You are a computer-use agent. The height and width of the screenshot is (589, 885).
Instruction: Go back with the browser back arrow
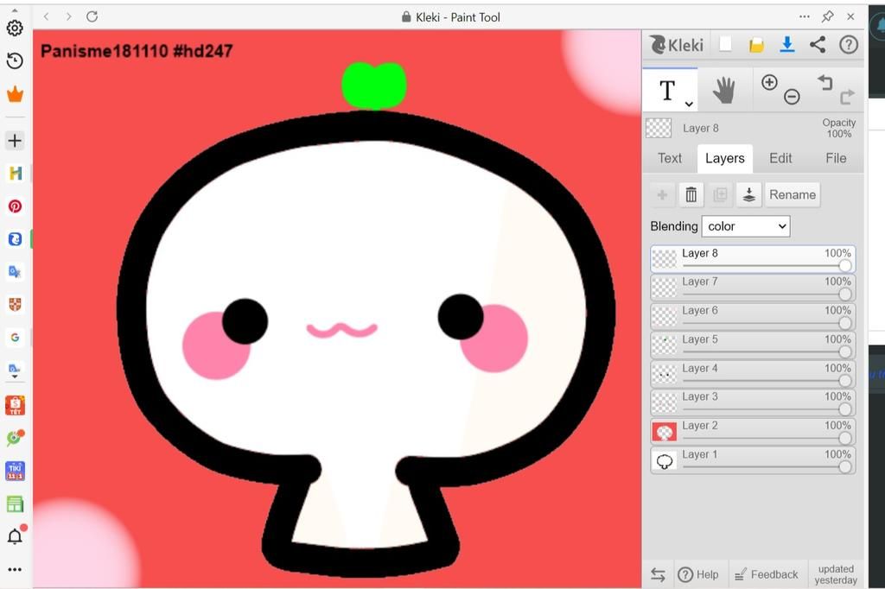47,17
